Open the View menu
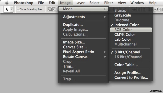Viewport: 163px width, 93px height. (122, 3)
